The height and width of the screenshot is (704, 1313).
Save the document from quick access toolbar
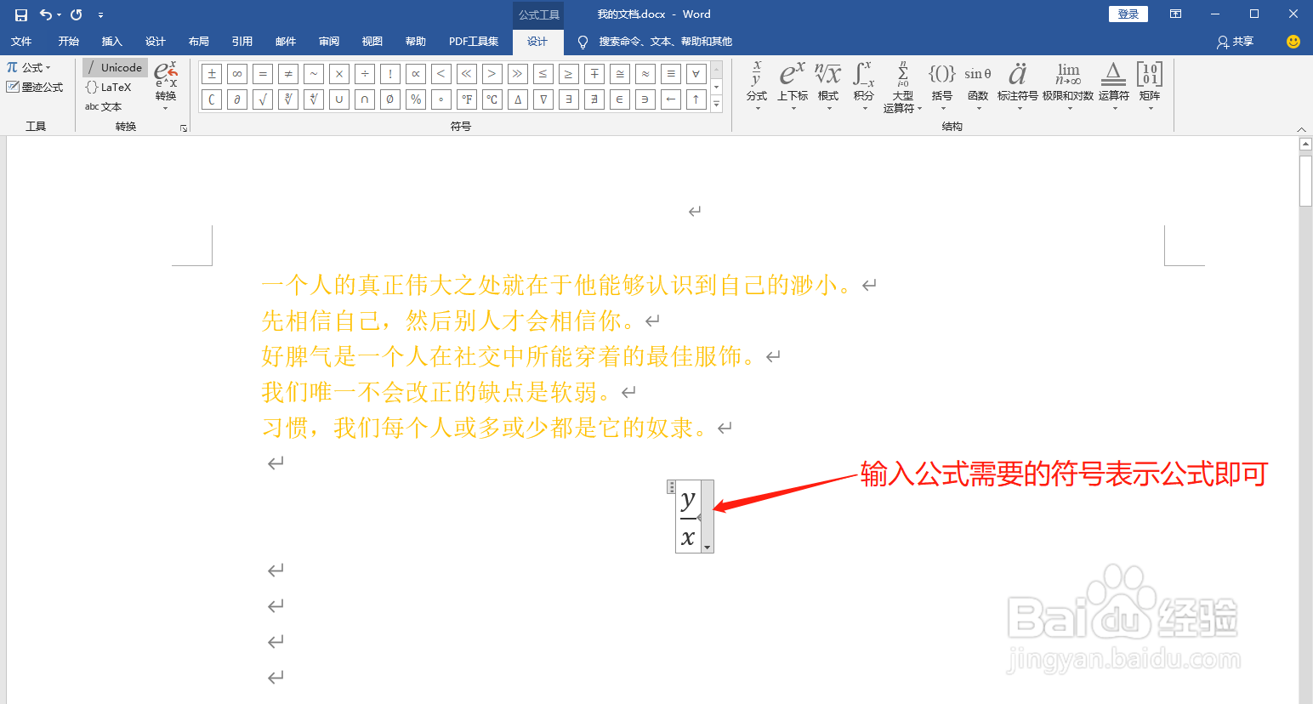pos(21,14)
